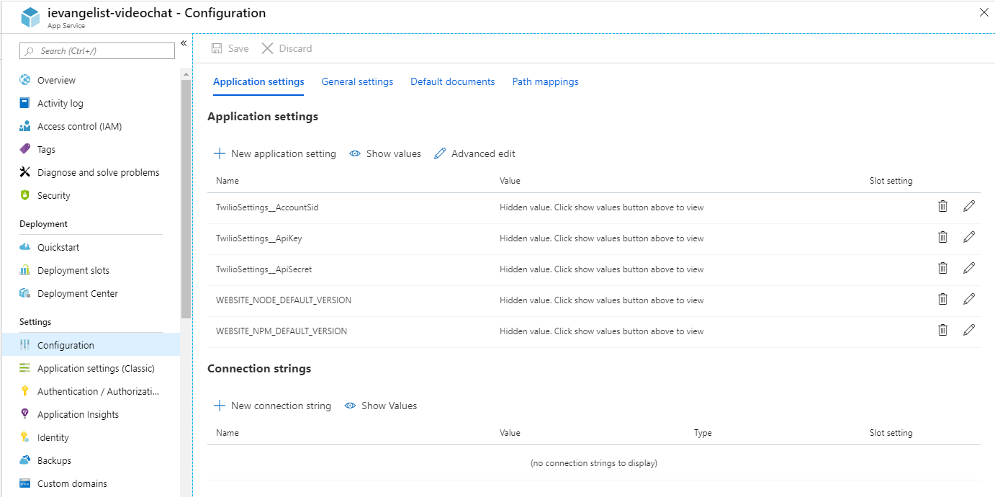Select Configuration in the Settings menu

click(x=91, y=345)
